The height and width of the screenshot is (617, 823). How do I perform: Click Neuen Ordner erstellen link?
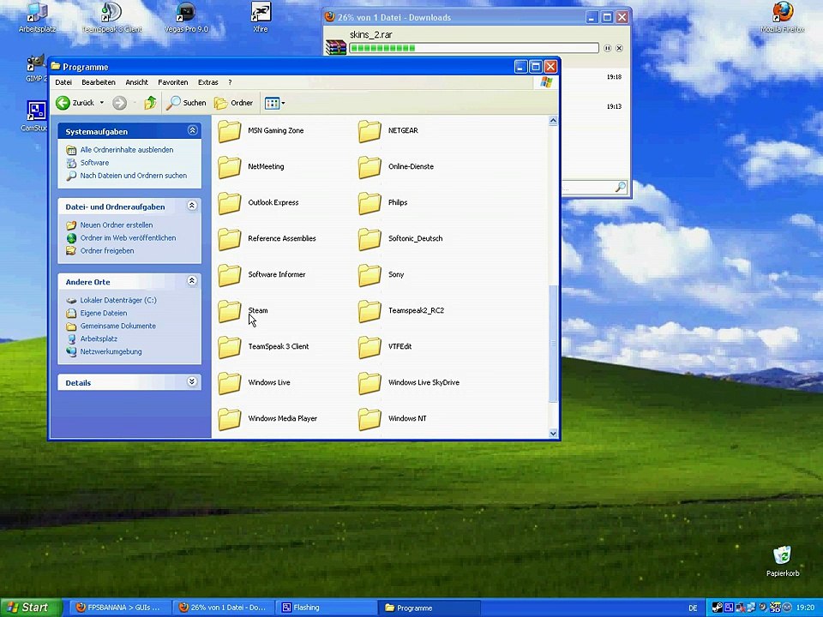(116, 225)
